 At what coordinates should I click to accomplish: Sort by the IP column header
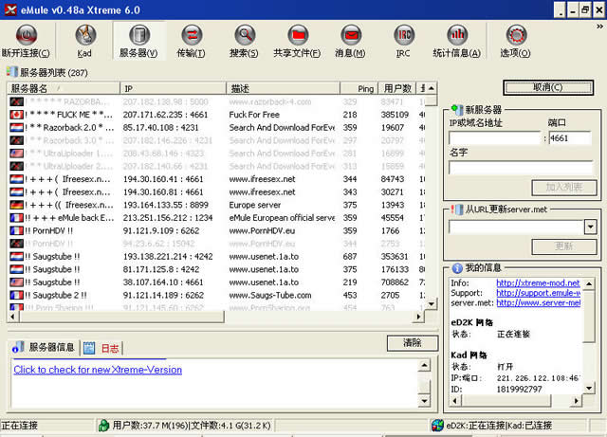(173, 89)
